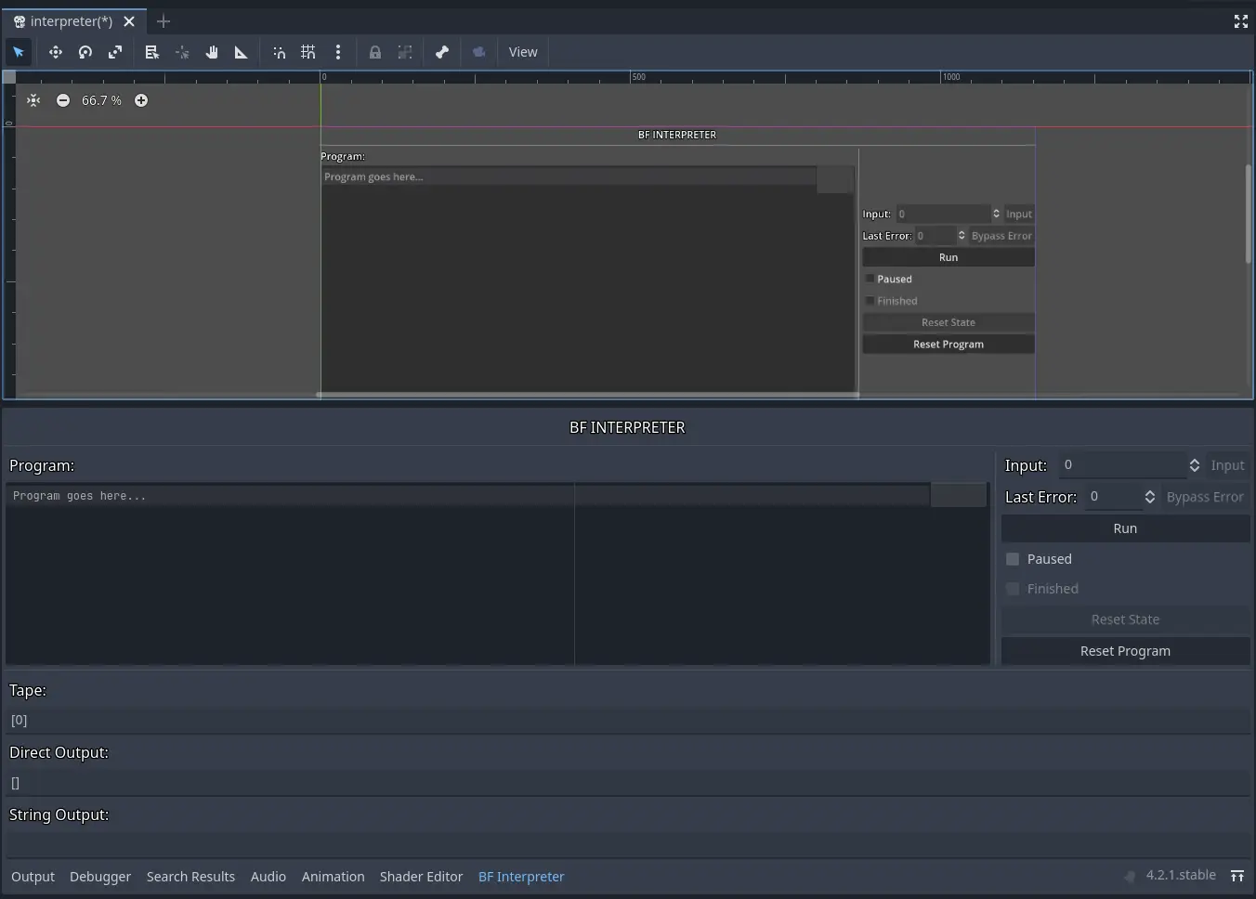Click Reset State in bottom panel
1256x899 pixels.
pos(1125,619)
